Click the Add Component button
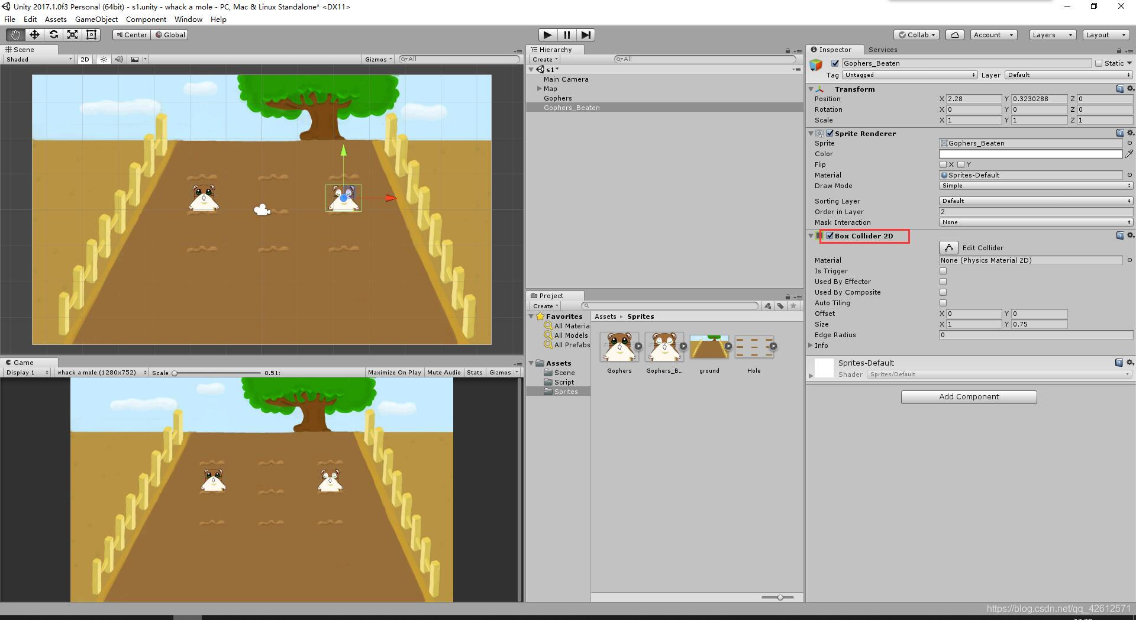1136x620 pixels. (969, 397)
